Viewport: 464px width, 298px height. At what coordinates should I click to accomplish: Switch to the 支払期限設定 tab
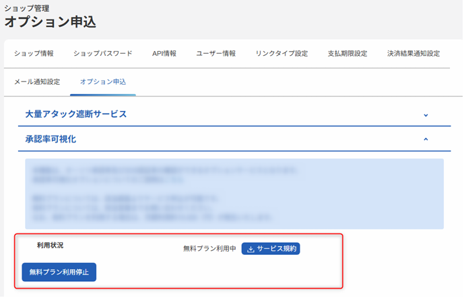[347, 54]
